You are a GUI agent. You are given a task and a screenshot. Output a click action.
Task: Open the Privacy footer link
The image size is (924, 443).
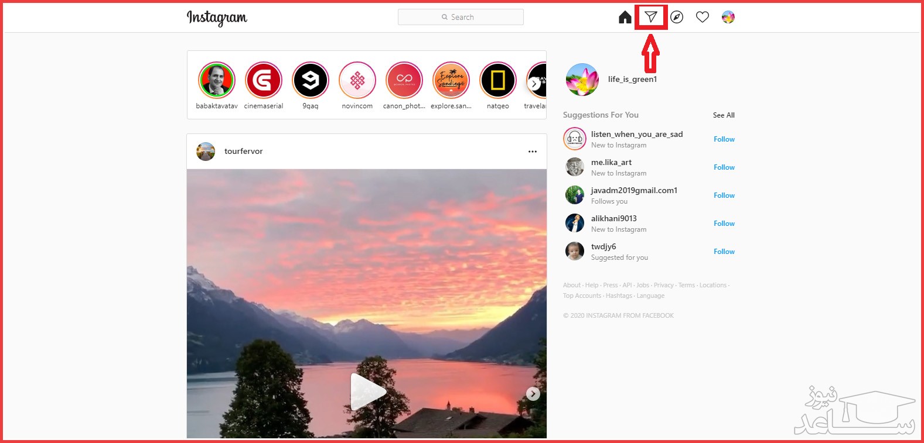[x=663, y=286]
